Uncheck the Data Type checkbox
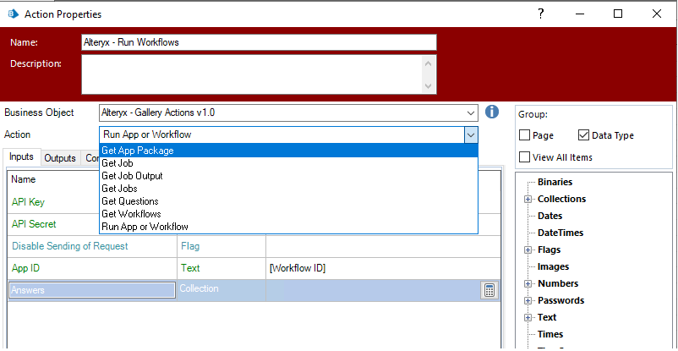Image resolution: width=678 pixels, height=351 pixels. [x=583, y=135]
